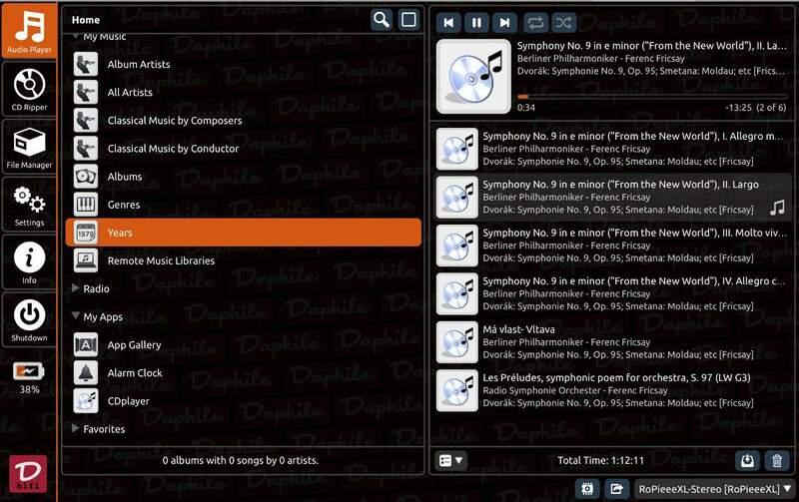The width and height of the screenshot is (799, 502).
Task: Click the save playlist icon
Action: (x=747, y=460)
